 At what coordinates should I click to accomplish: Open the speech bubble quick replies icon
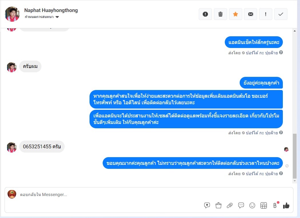(241, 205)
